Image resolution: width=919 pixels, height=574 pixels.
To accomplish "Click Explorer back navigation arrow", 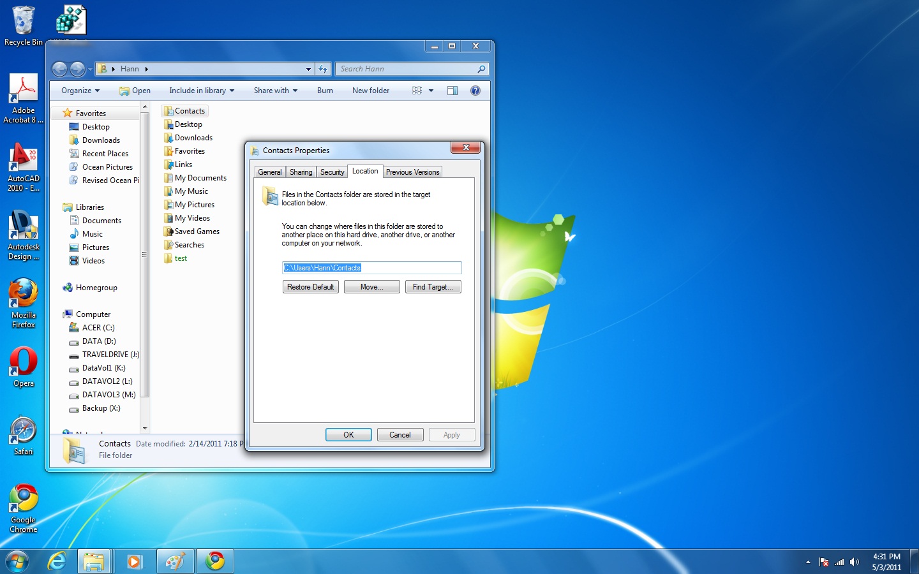I will click(59, 69).
